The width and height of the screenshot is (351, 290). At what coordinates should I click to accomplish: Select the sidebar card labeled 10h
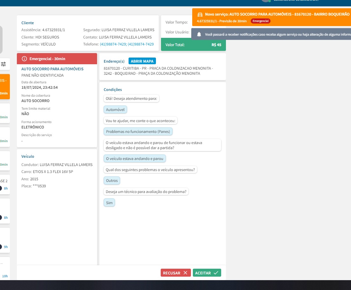[x=5, y=268]
